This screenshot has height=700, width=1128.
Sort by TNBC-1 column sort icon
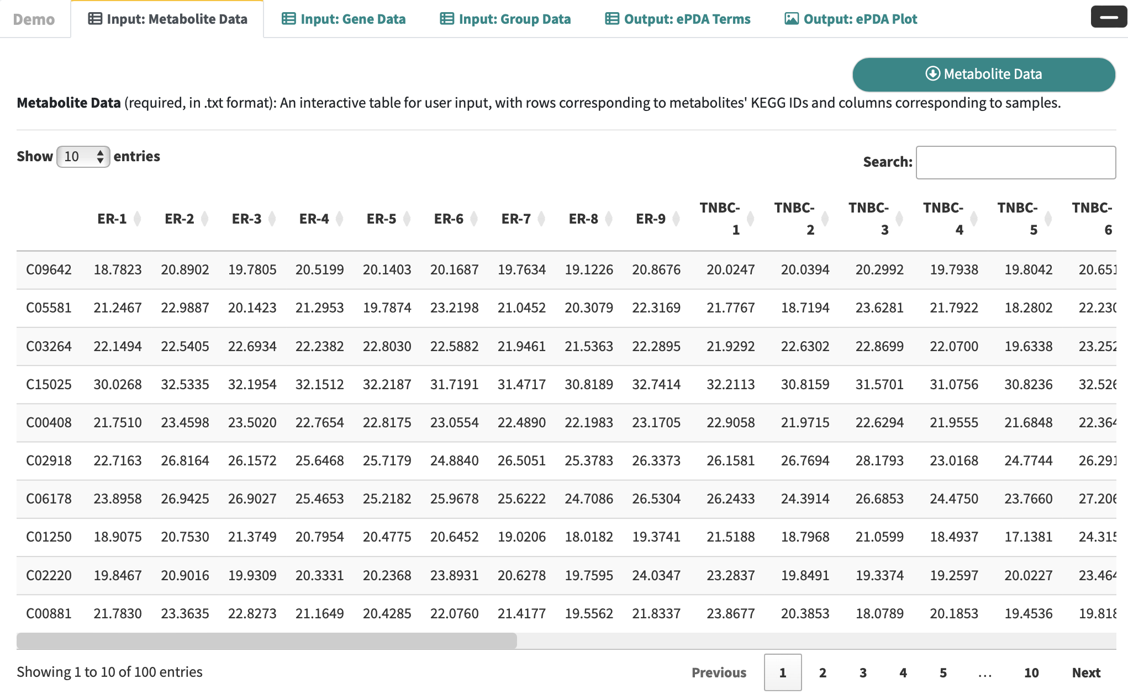coord(750,219)
